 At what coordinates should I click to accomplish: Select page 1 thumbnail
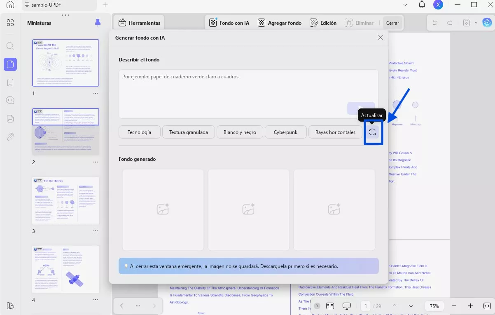pyautogui.click(x=66, y=63)
